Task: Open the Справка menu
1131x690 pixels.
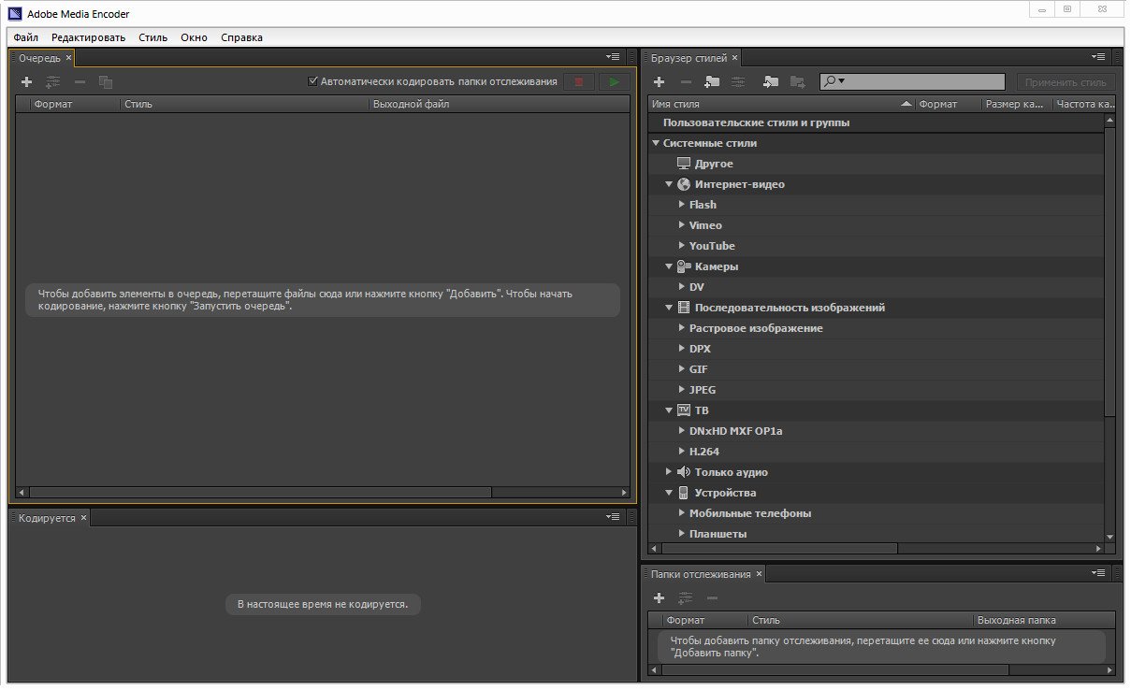Action: pyautogui.click(x=241, y=37)
